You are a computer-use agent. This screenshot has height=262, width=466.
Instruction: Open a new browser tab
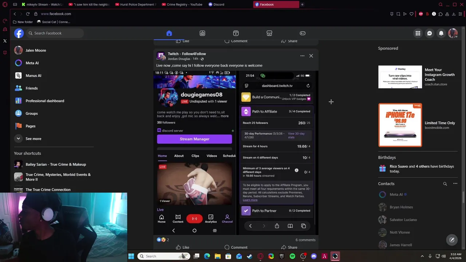point(302,4)
